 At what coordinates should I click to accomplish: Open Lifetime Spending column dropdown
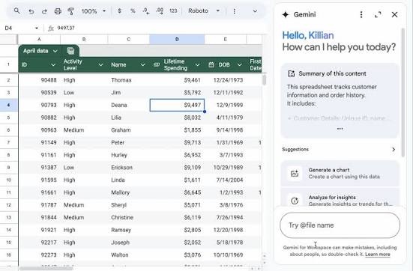click(x=197, y=64)
